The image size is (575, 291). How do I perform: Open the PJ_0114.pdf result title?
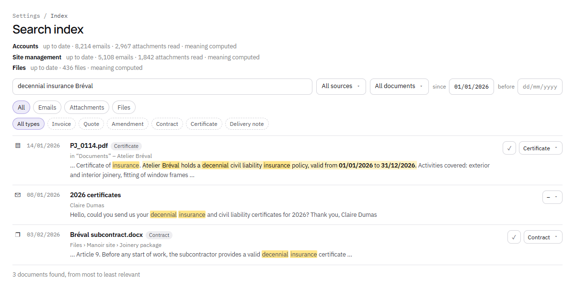(89, 145)
